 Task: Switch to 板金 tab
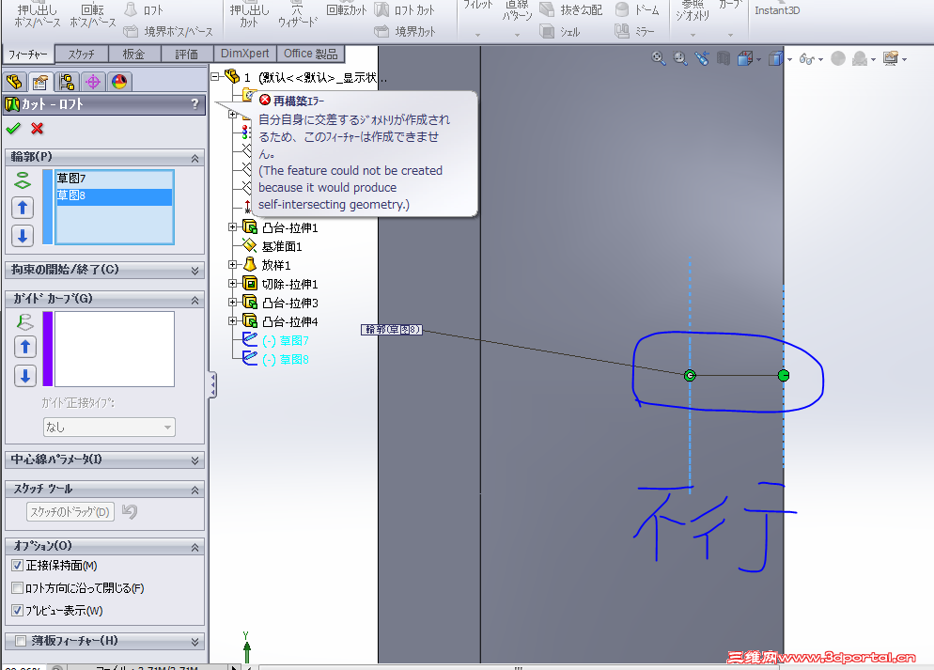point(134,55)
